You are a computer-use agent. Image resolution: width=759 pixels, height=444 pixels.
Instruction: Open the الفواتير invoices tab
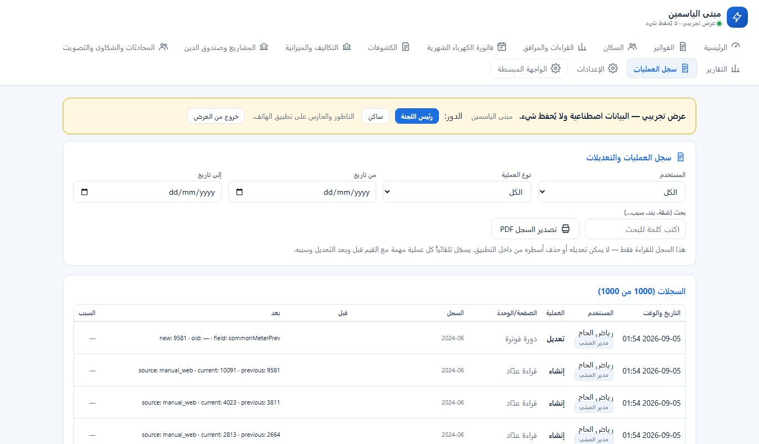click(x=670, y=47)
